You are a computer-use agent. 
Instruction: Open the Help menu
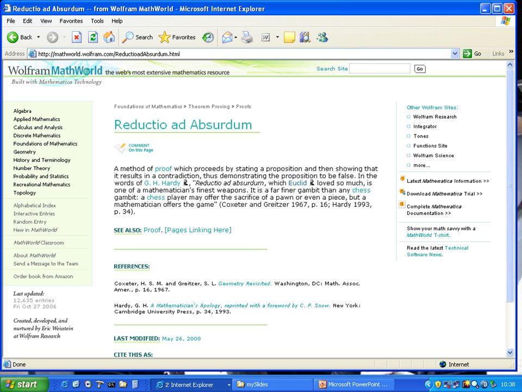(117, 21)
